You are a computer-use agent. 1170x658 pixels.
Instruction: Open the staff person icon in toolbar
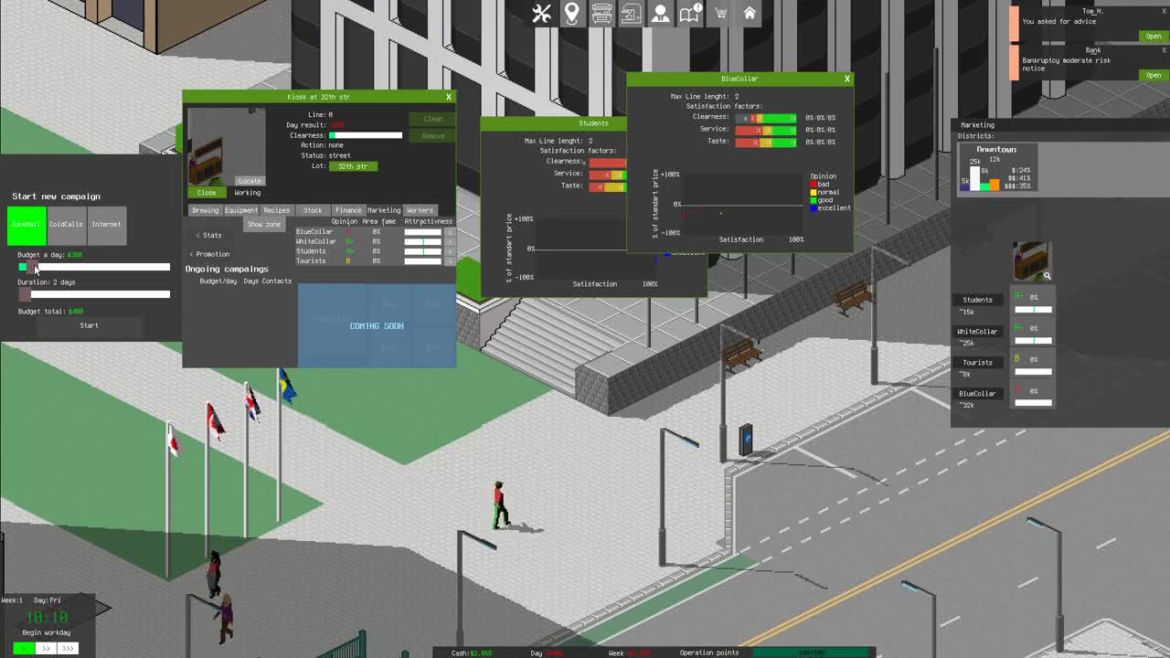[660, 13]
